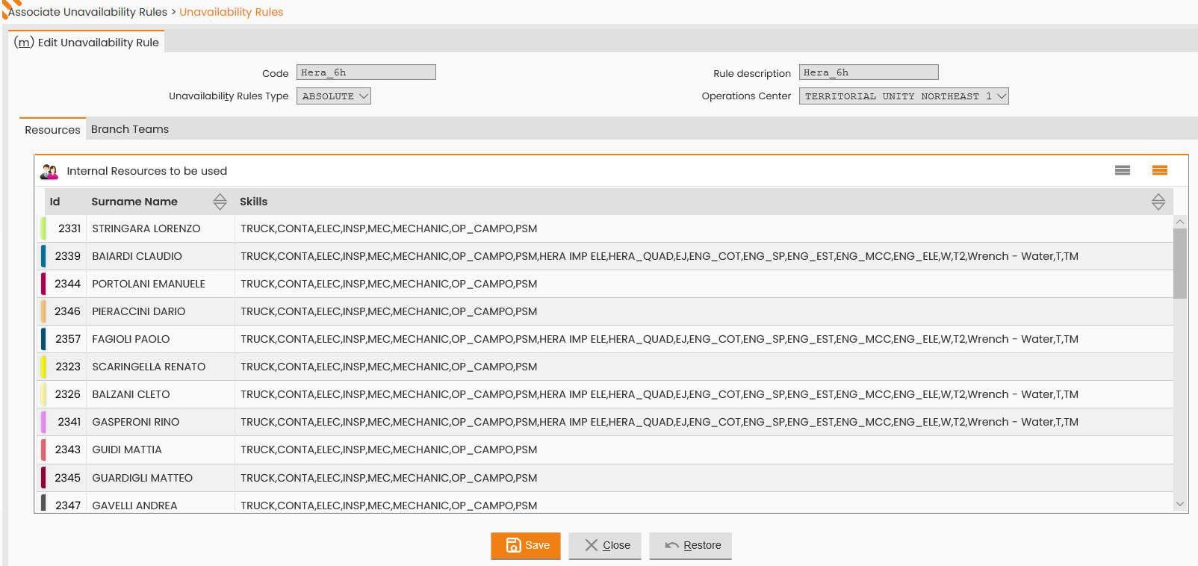The width and height of the screenshot is (1198, 566).
Task: Switch to Branch Teams tab
Action: pos(130,129)
